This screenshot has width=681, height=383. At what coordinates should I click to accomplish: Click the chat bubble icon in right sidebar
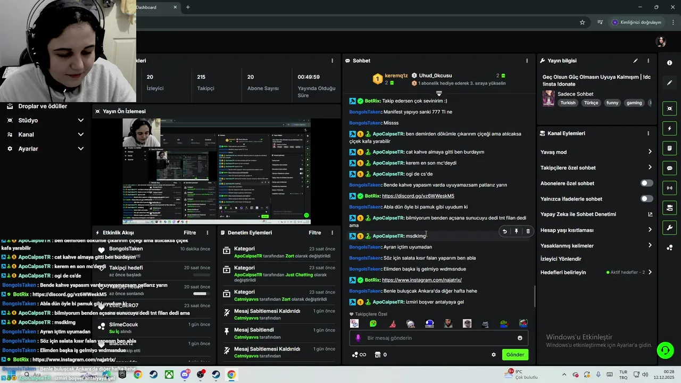click(669, 168)
